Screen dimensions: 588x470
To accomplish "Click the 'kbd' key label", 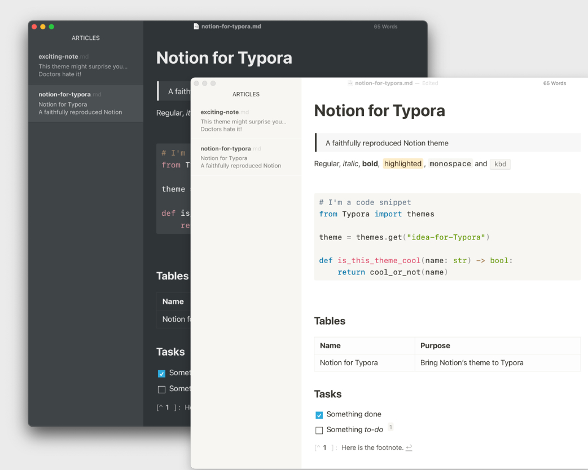I will point(500,164).
